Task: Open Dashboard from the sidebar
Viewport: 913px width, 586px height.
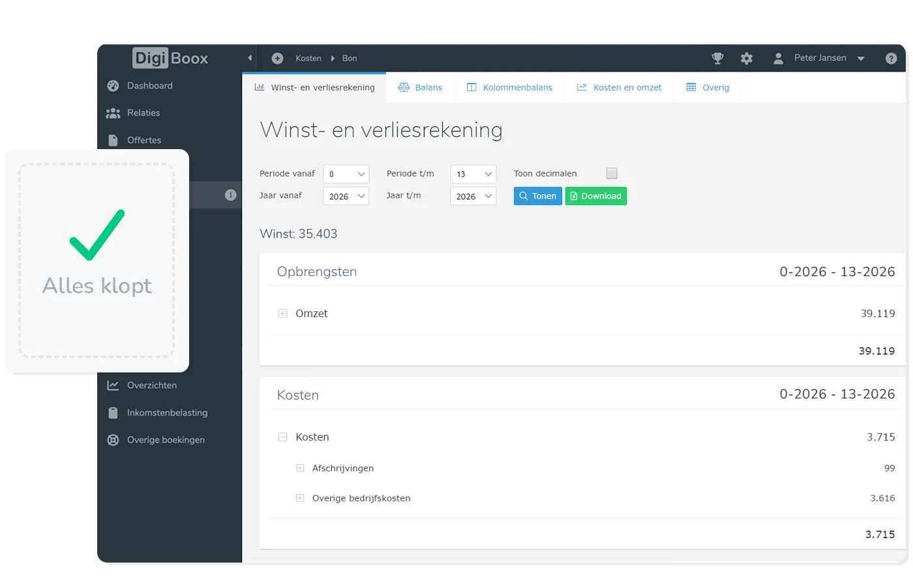Action: [x=149, y=86]
